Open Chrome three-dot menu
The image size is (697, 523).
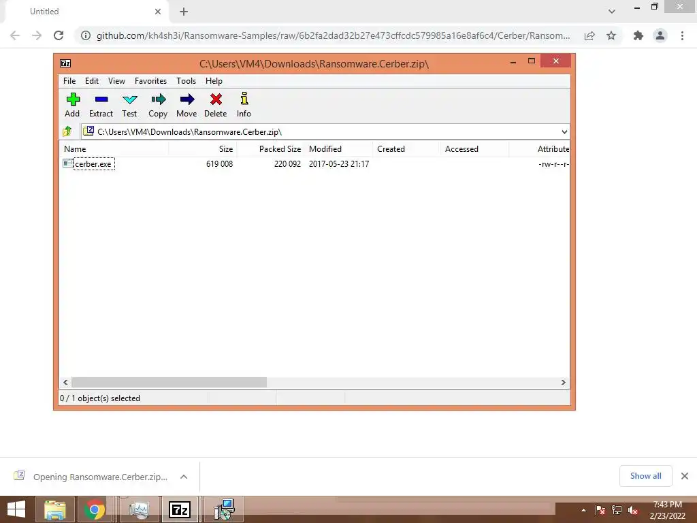(x=682, y=35)
